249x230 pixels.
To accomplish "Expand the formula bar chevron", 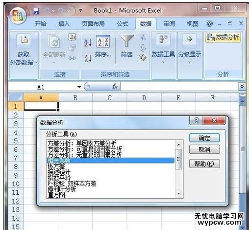I will (242, 86).
